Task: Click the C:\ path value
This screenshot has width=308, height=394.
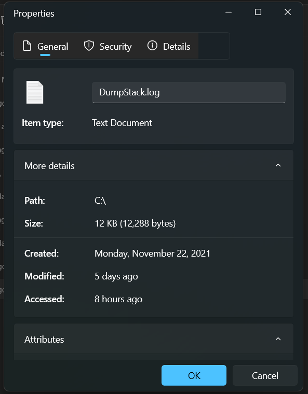Action: [100, 201]
